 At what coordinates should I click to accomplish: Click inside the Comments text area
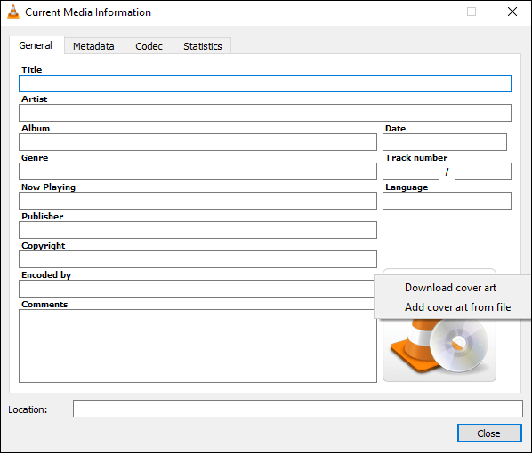pyautogui.click(x=197, y=346)
